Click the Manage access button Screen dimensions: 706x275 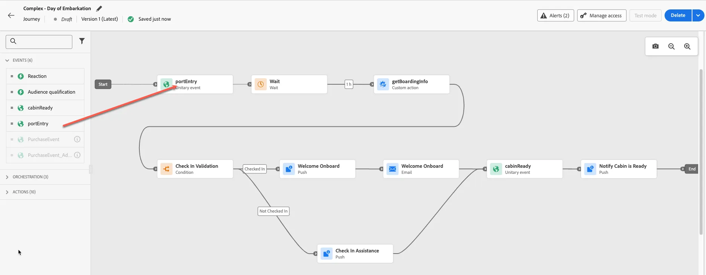click(x=602, y=15)
